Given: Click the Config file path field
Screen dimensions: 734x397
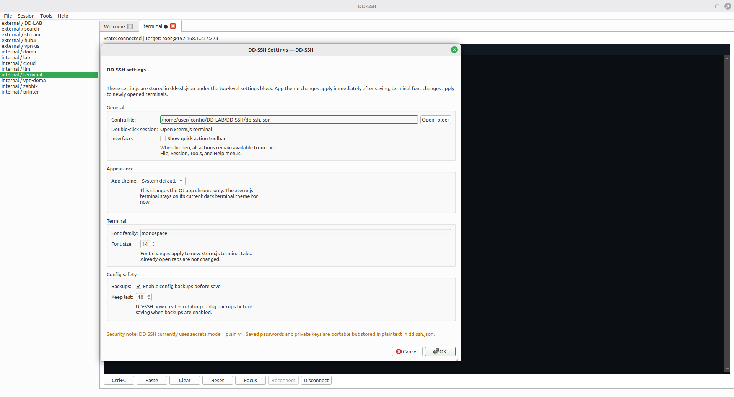Looking at the screenshot, I should (289, 120).
